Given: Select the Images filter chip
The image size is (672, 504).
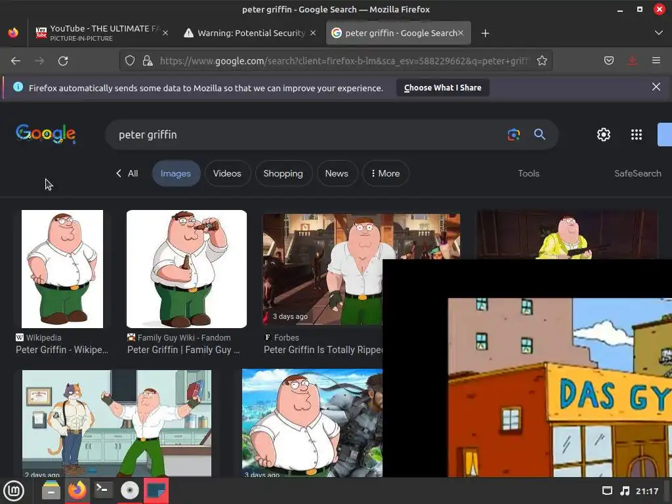Looking at the screenshot, I should tap(176, 173).
